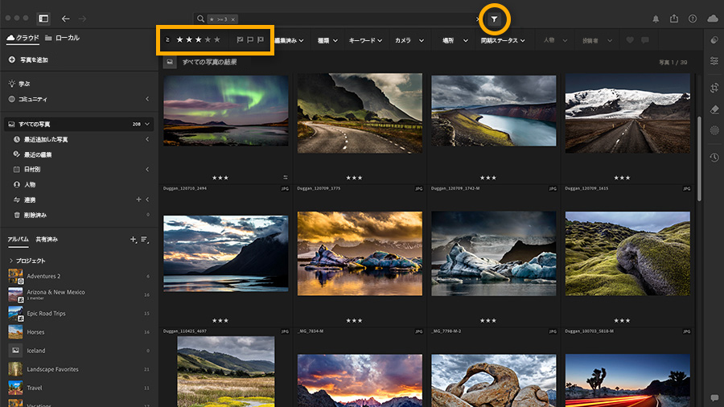Expand 連携 chevron
724x407 pixels.
147,199
